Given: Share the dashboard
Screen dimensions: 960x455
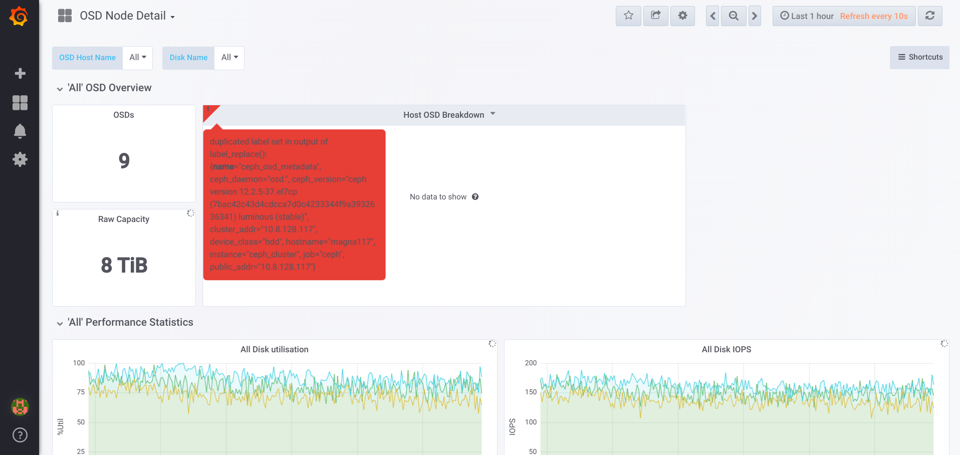Looking at the screenshot, I should (655, 16).
